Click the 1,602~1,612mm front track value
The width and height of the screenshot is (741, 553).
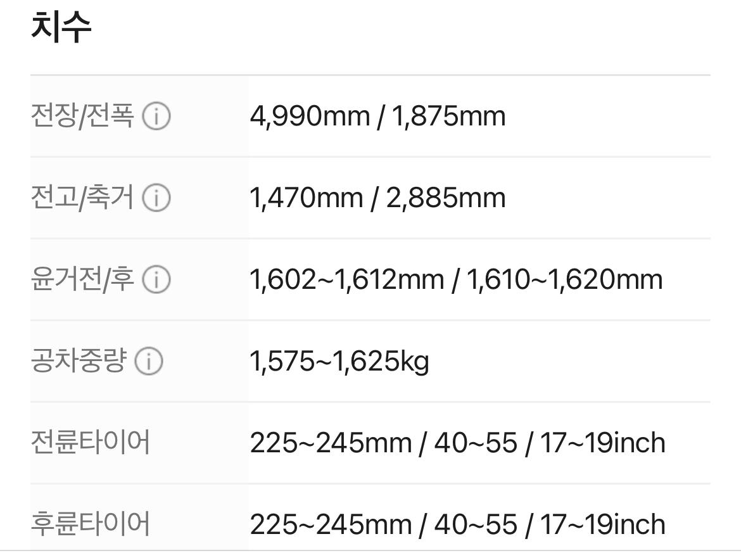point(346,279)
